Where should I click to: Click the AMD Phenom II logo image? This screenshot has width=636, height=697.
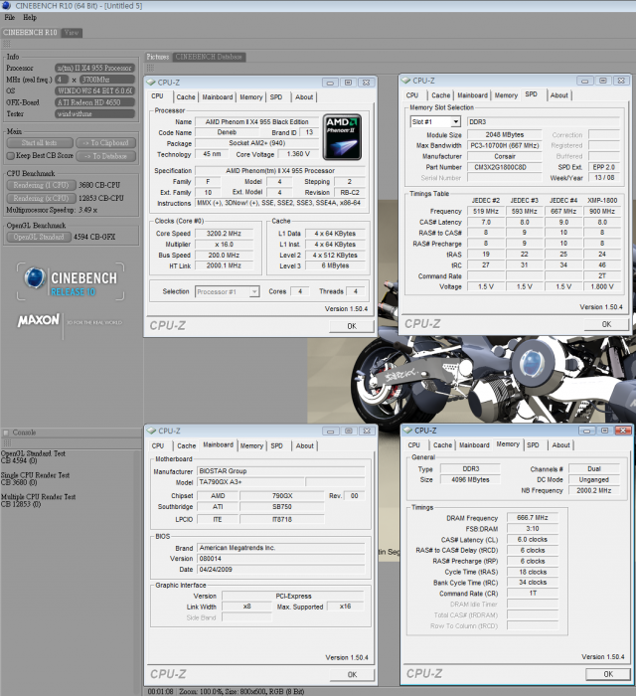[342, 137]
